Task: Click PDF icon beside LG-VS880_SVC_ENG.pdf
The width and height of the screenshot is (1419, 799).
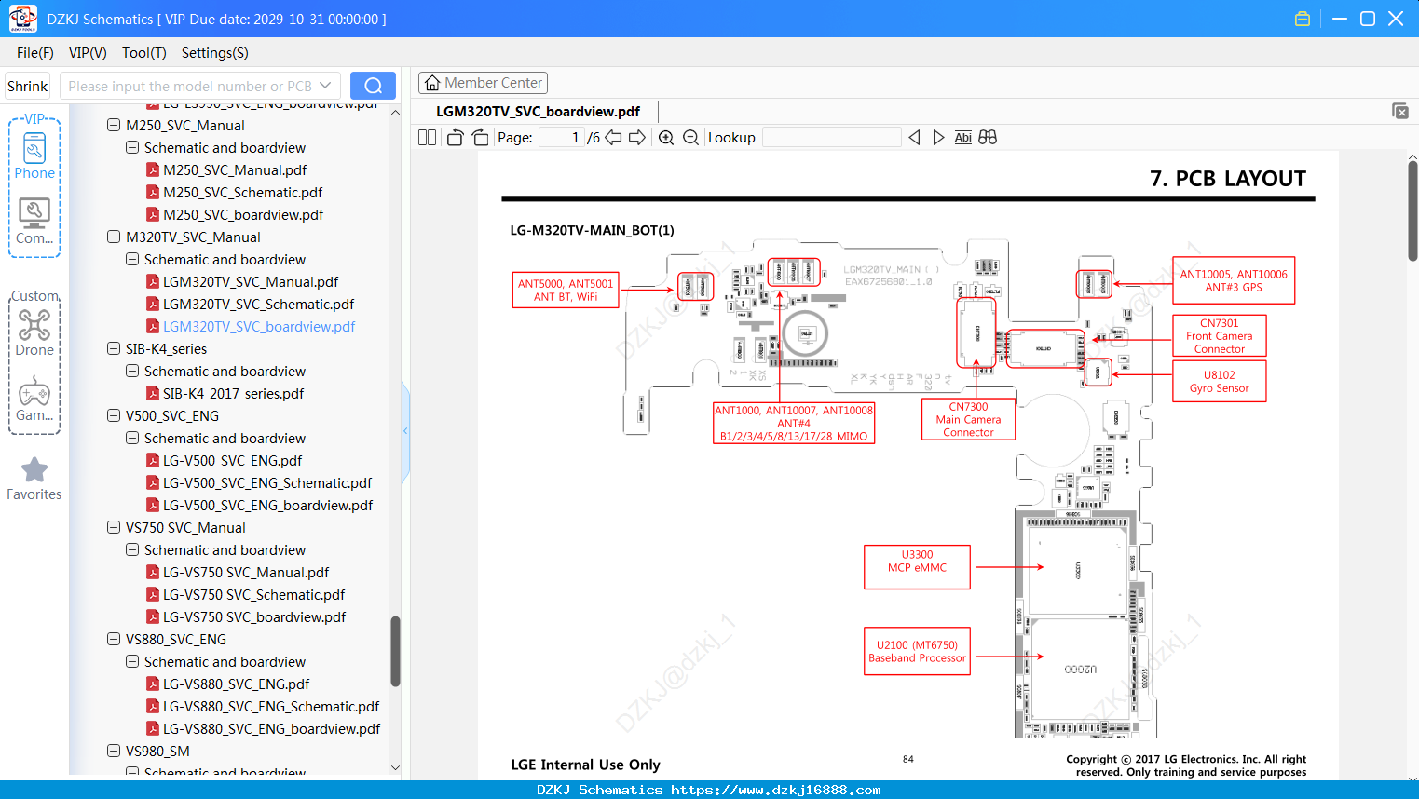Action: coord(153,684)
